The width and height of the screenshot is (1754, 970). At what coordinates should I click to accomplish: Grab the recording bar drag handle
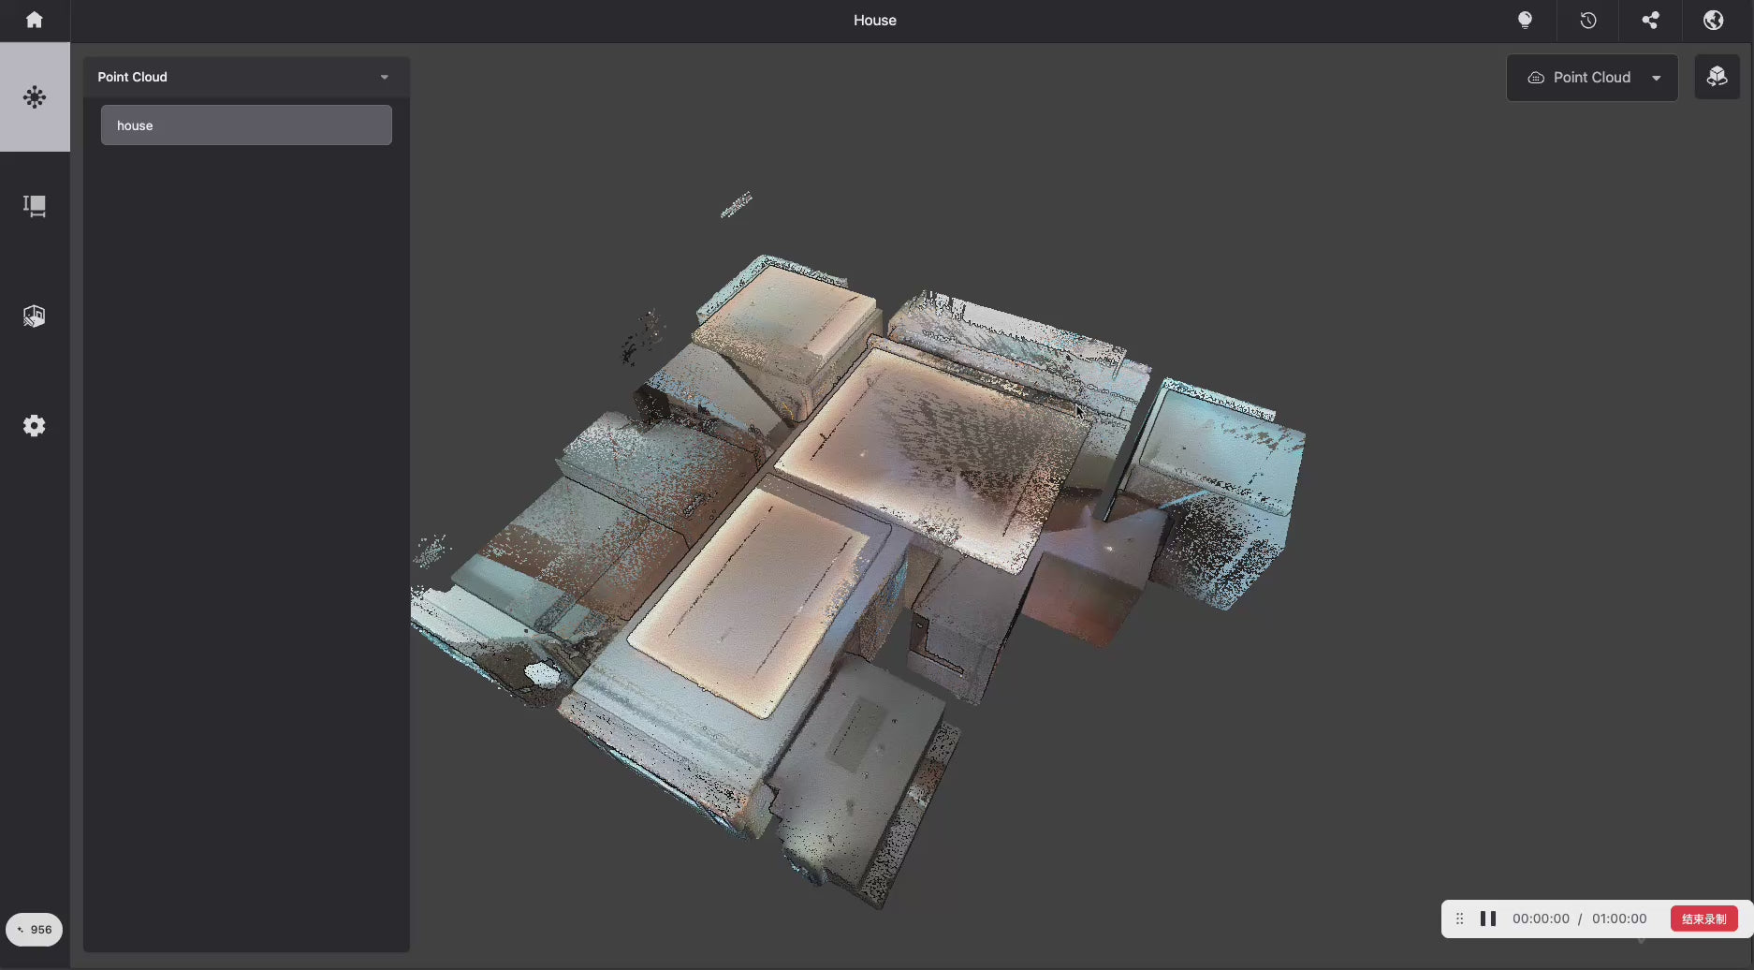1459,919
